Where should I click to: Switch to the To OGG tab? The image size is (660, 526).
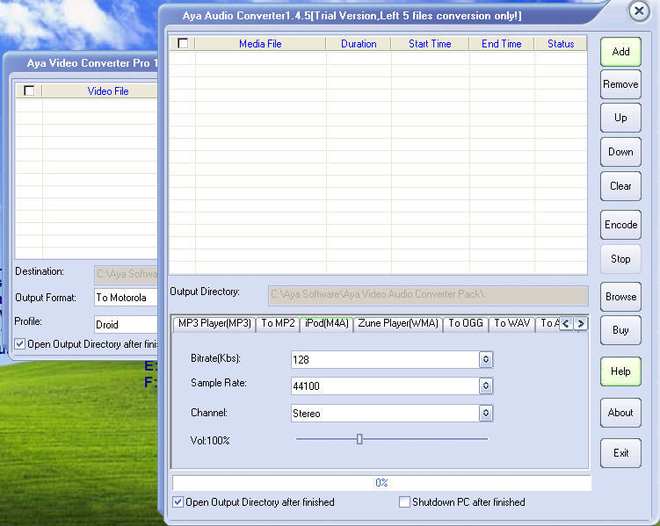pyautogui.click(x=466, y=323)
